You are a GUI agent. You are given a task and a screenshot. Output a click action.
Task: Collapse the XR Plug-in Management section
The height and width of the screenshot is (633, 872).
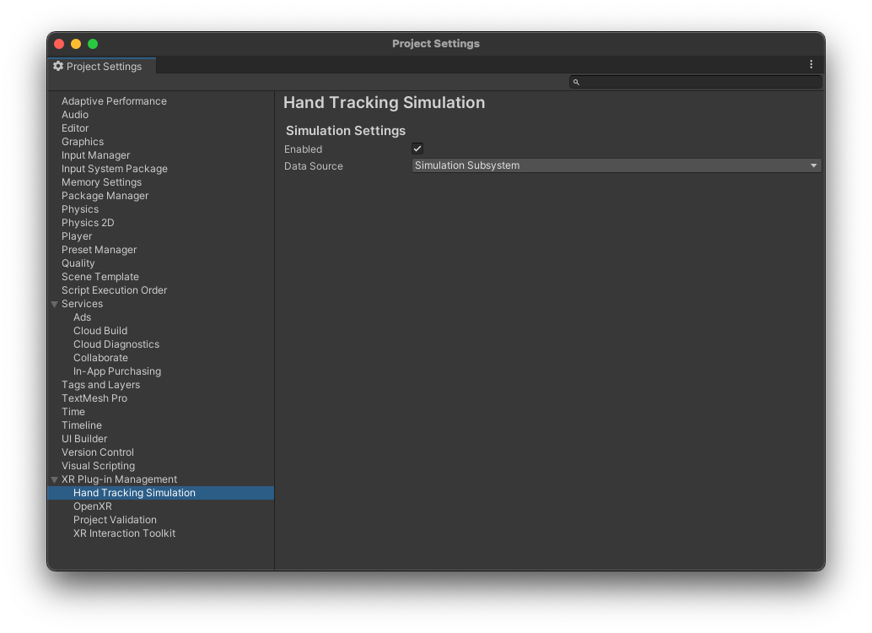(55, 479)
